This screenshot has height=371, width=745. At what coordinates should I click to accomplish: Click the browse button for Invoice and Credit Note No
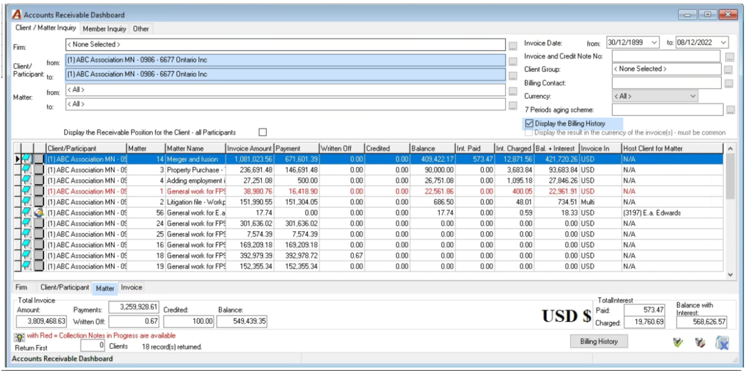point(730,57)
